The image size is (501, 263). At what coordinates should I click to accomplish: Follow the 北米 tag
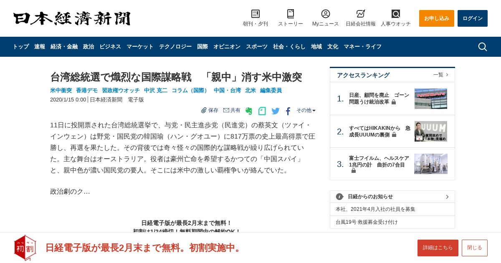[x=250, y=90]
